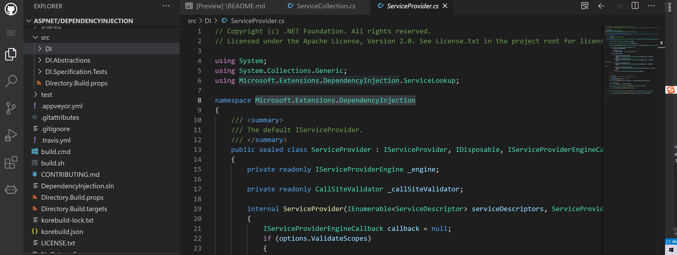Go forward with the right arrow
Image resolution: width=677 pixels, height=255 pixels.
pyautogui.click(x=618, y=6)
